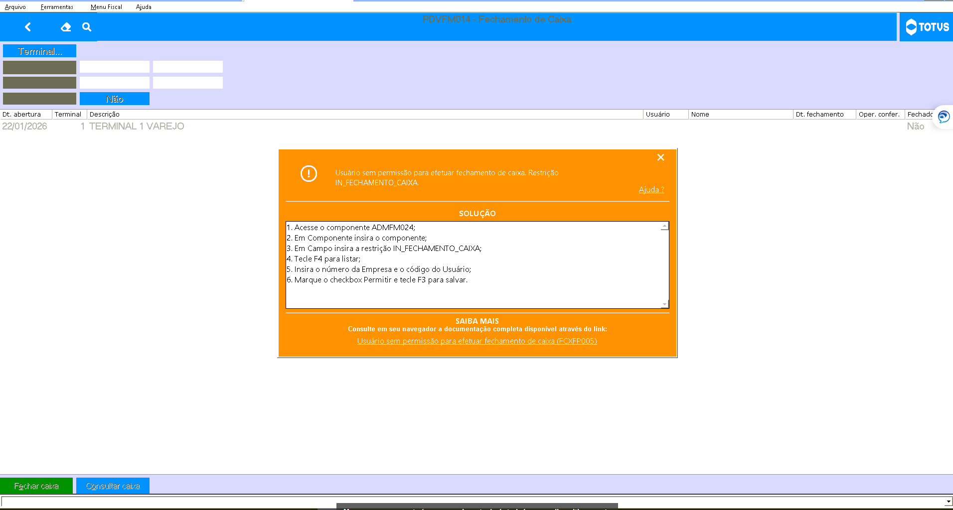Click the PDVFM014 Fechamento de Caixa title
953x510 pixels.
point(497,19)
